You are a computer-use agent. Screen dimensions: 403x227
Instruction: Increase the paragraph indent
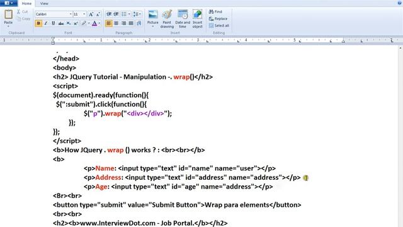click(x=116, y=14)
